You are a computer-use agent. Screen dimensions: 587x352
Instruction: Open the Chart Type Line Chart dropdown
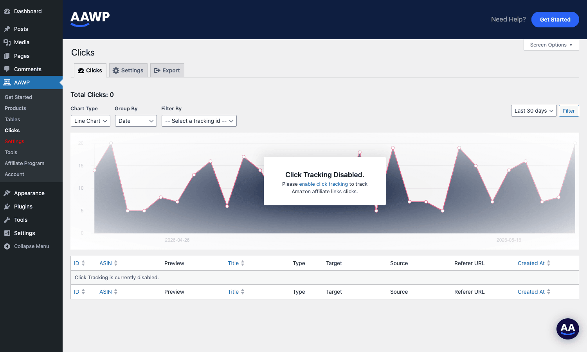click(90, 121)
